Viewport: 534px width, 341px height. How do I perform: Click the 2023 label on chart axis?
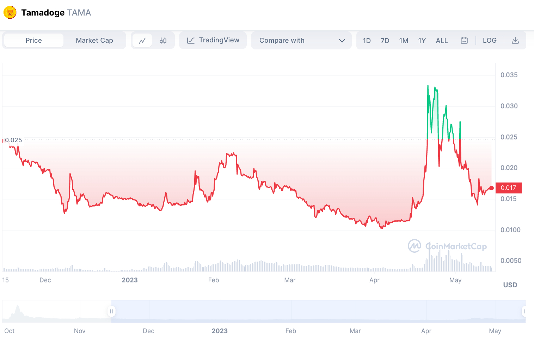pos(130,280)
